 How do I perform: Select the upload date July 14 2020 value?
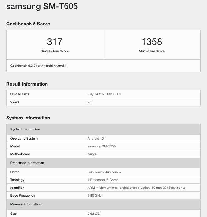[104, 94]
